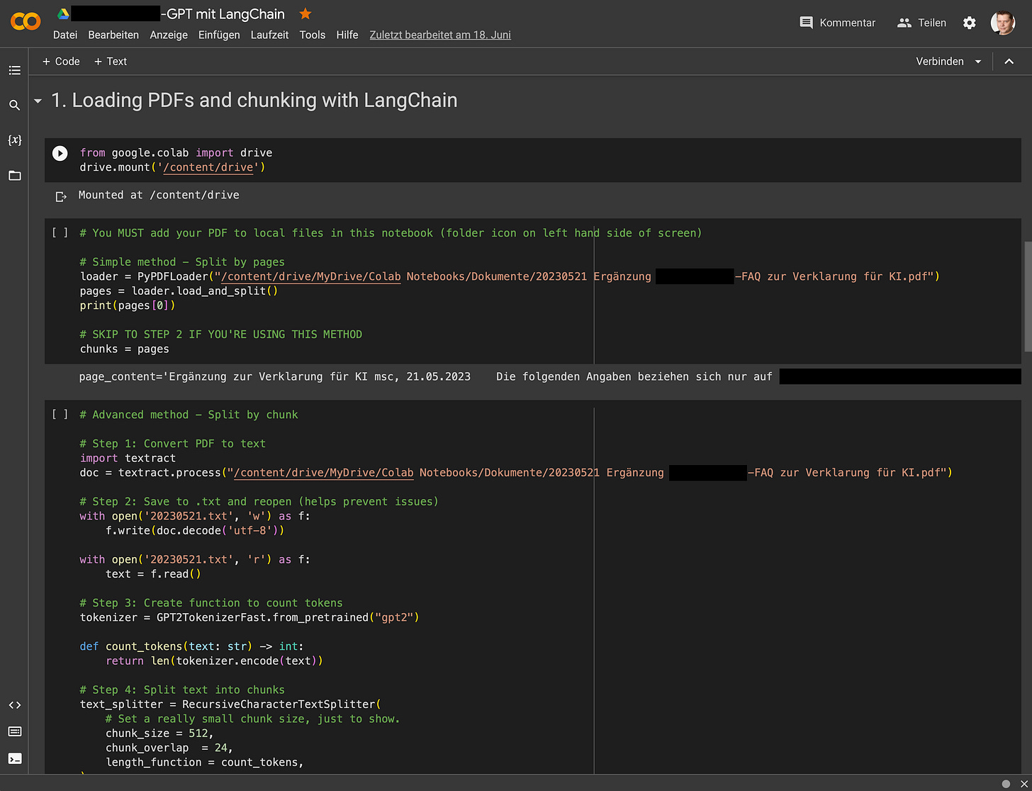Click the heading '1. Loading PDFs and chunking with LangChain'
The height and width of the screenshot is (791, 1032).
click(x=254, y=100)
